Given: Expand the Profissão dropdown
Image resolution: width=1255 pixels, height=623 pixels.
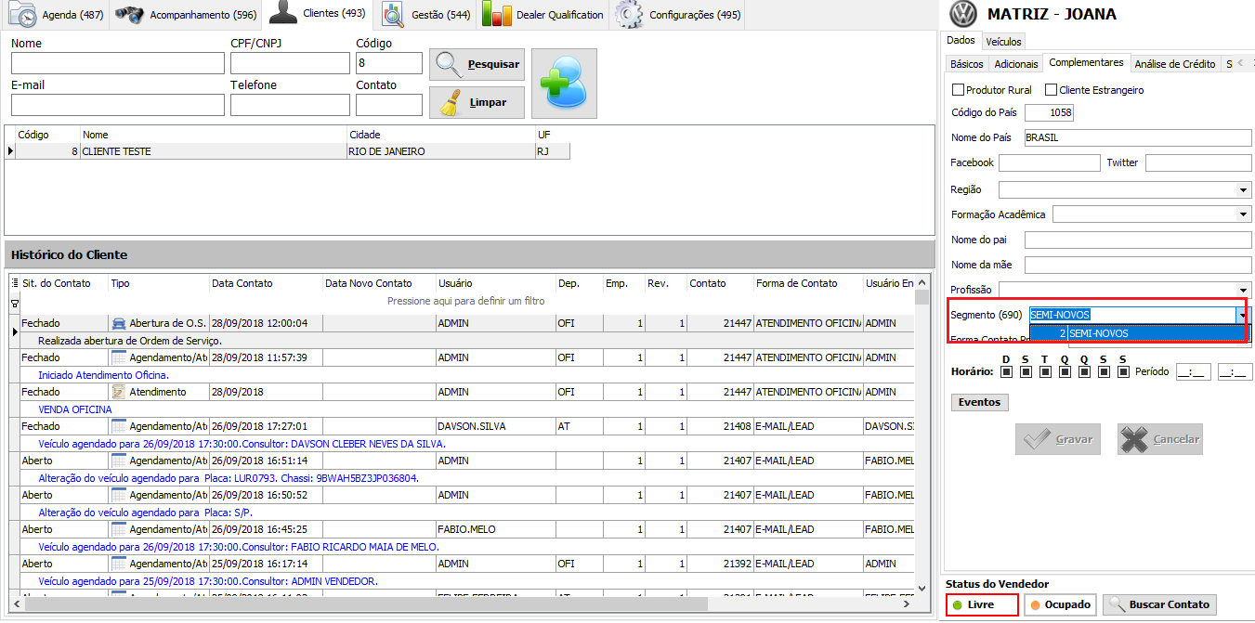Looking at the screenshot, I should [1244, 290].
